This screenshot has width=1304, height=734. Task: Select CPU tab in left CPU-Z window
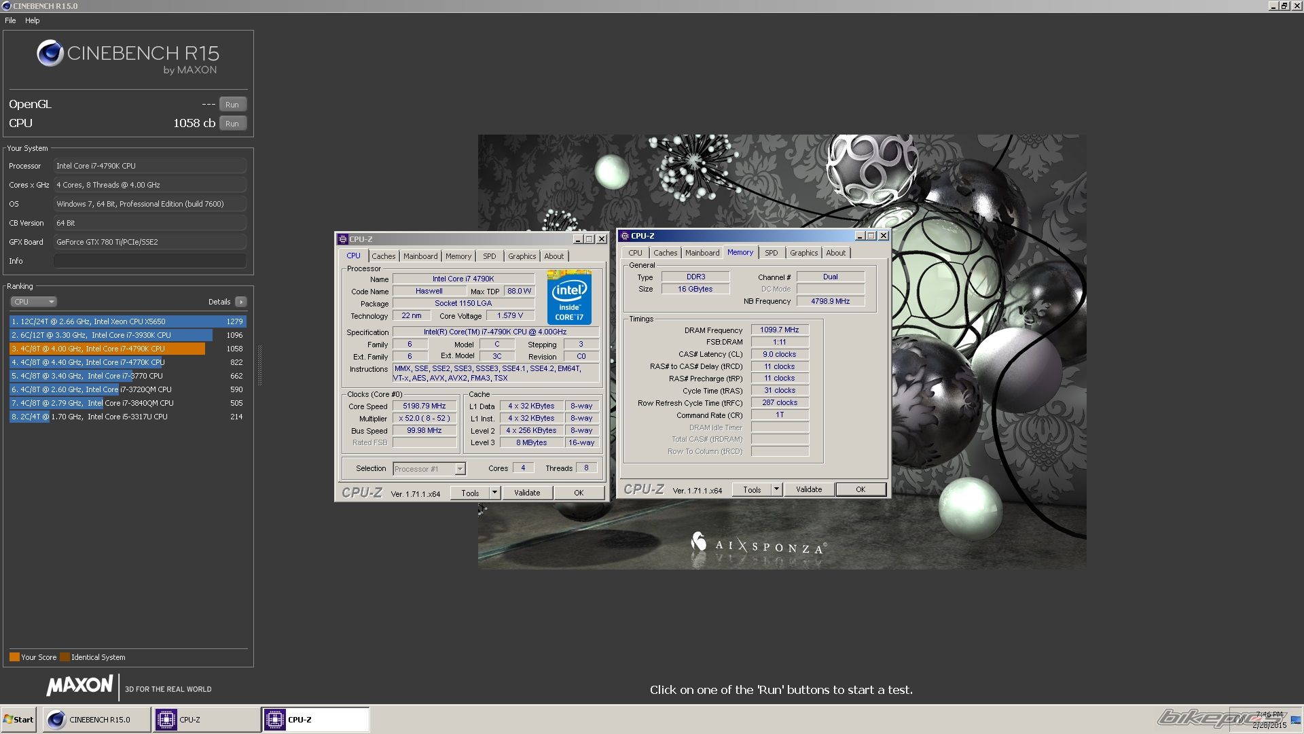point(353,256)
